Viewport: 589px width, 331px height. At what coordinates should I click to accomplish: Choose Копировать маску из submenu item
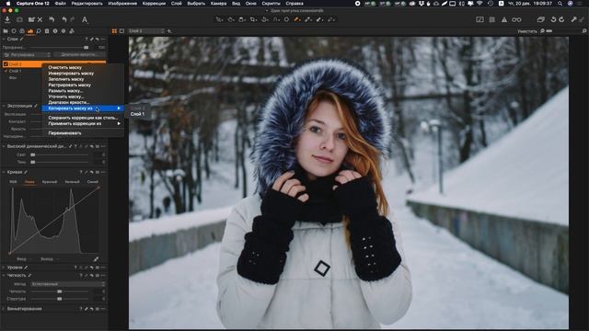tap(83, 108)
